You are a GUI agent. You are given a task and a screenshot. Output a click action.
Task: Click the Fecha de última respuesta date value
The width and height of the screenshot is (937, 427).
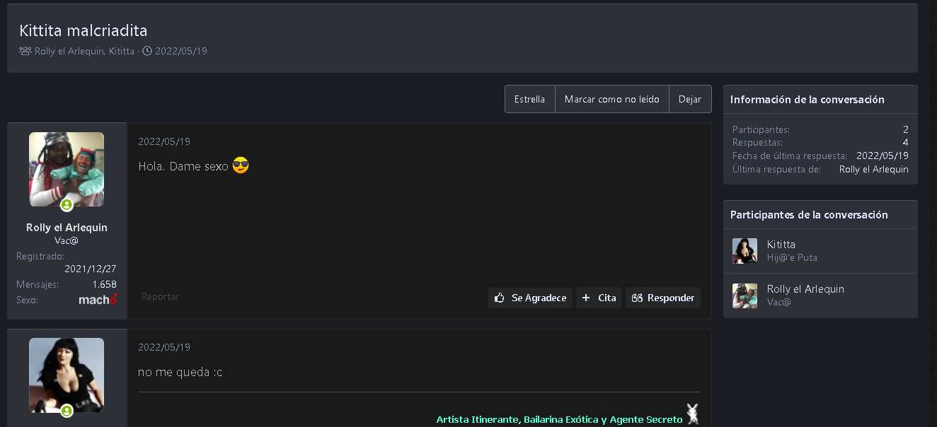(883, 156)
